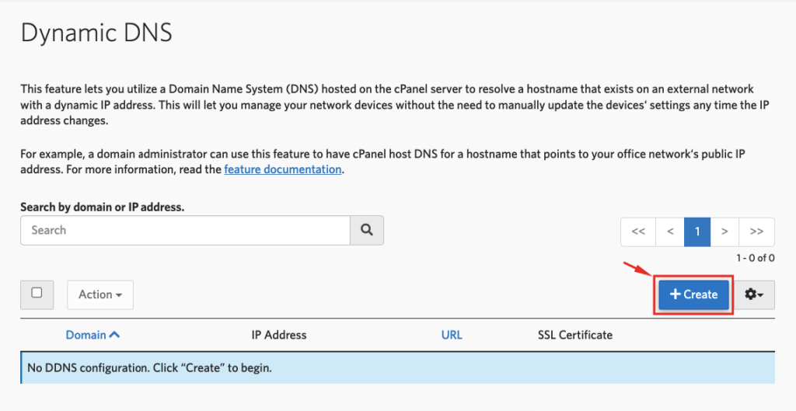The width and height of the screenshot is (796, 411).
Task: Tick the select-all checkbox
Action: 37,293
